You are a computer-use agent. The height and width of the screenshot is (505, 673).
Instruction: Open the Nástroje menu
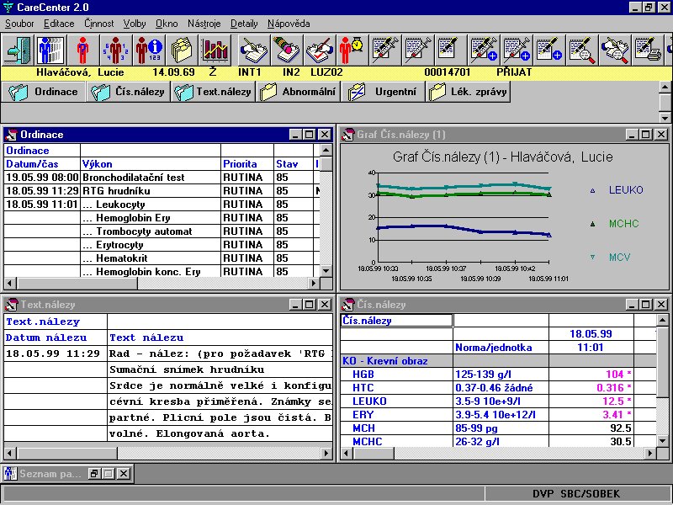(x=204, y=24)
